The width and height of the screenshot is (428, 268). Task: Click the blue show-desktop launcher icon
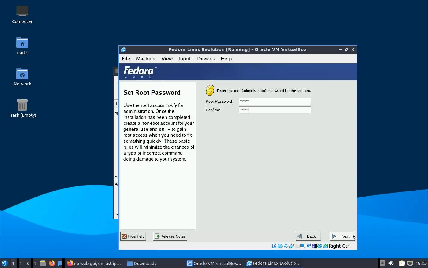60,263
